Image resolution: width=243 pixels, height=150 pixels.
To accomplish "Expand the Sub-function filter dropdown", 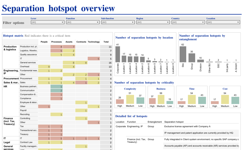I will point(118,22).
